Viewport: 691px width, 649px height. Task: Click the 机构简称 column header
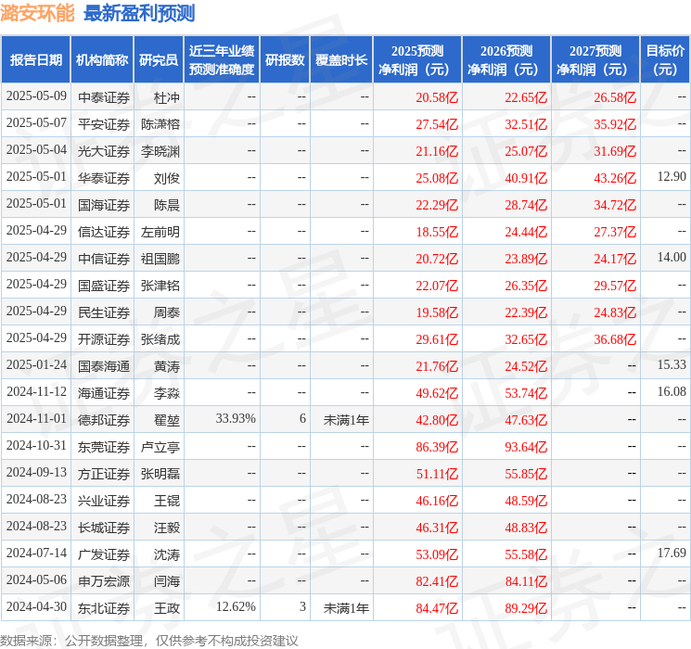pyautogui.click(x=102, y=60)
